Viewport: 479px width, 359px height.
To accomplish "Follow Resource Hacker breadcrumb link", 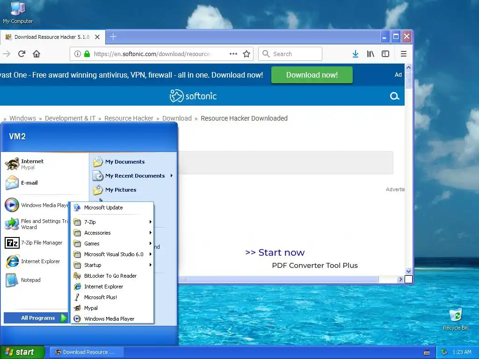I will [129, 118].
